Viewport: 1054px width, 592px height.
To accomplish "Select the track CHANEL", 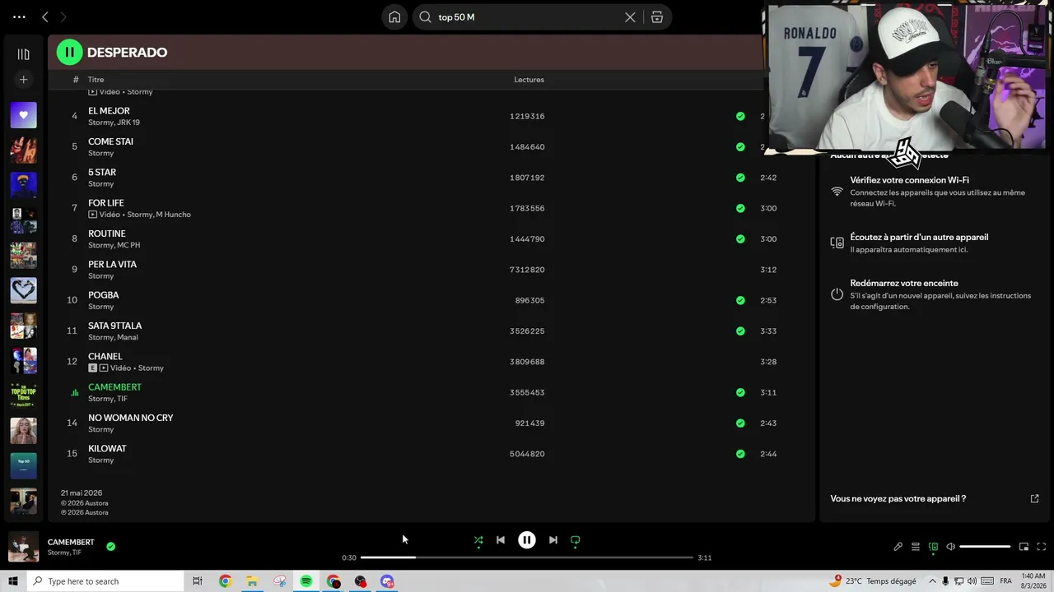I will tap(105, 357).
